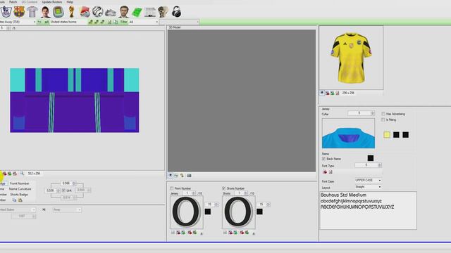The width and height of the screenshot is (451, 253).
Task: Open the Kits section (grey shirt icon)
Action: (x=32, y=12)
